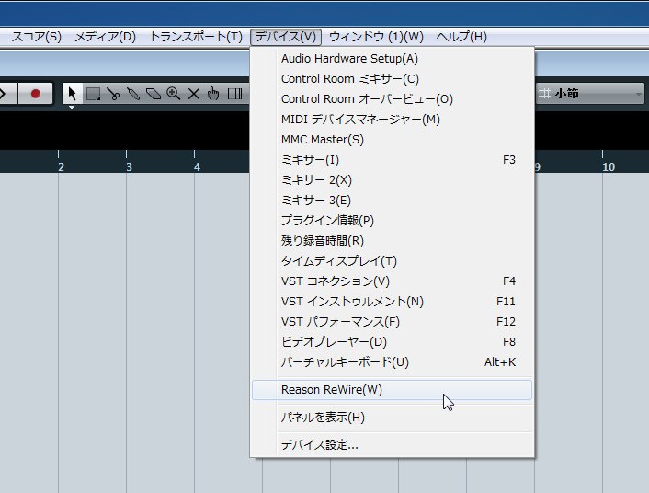
Task: Select the Split scissors tool
Action: (x=112, y=94)
